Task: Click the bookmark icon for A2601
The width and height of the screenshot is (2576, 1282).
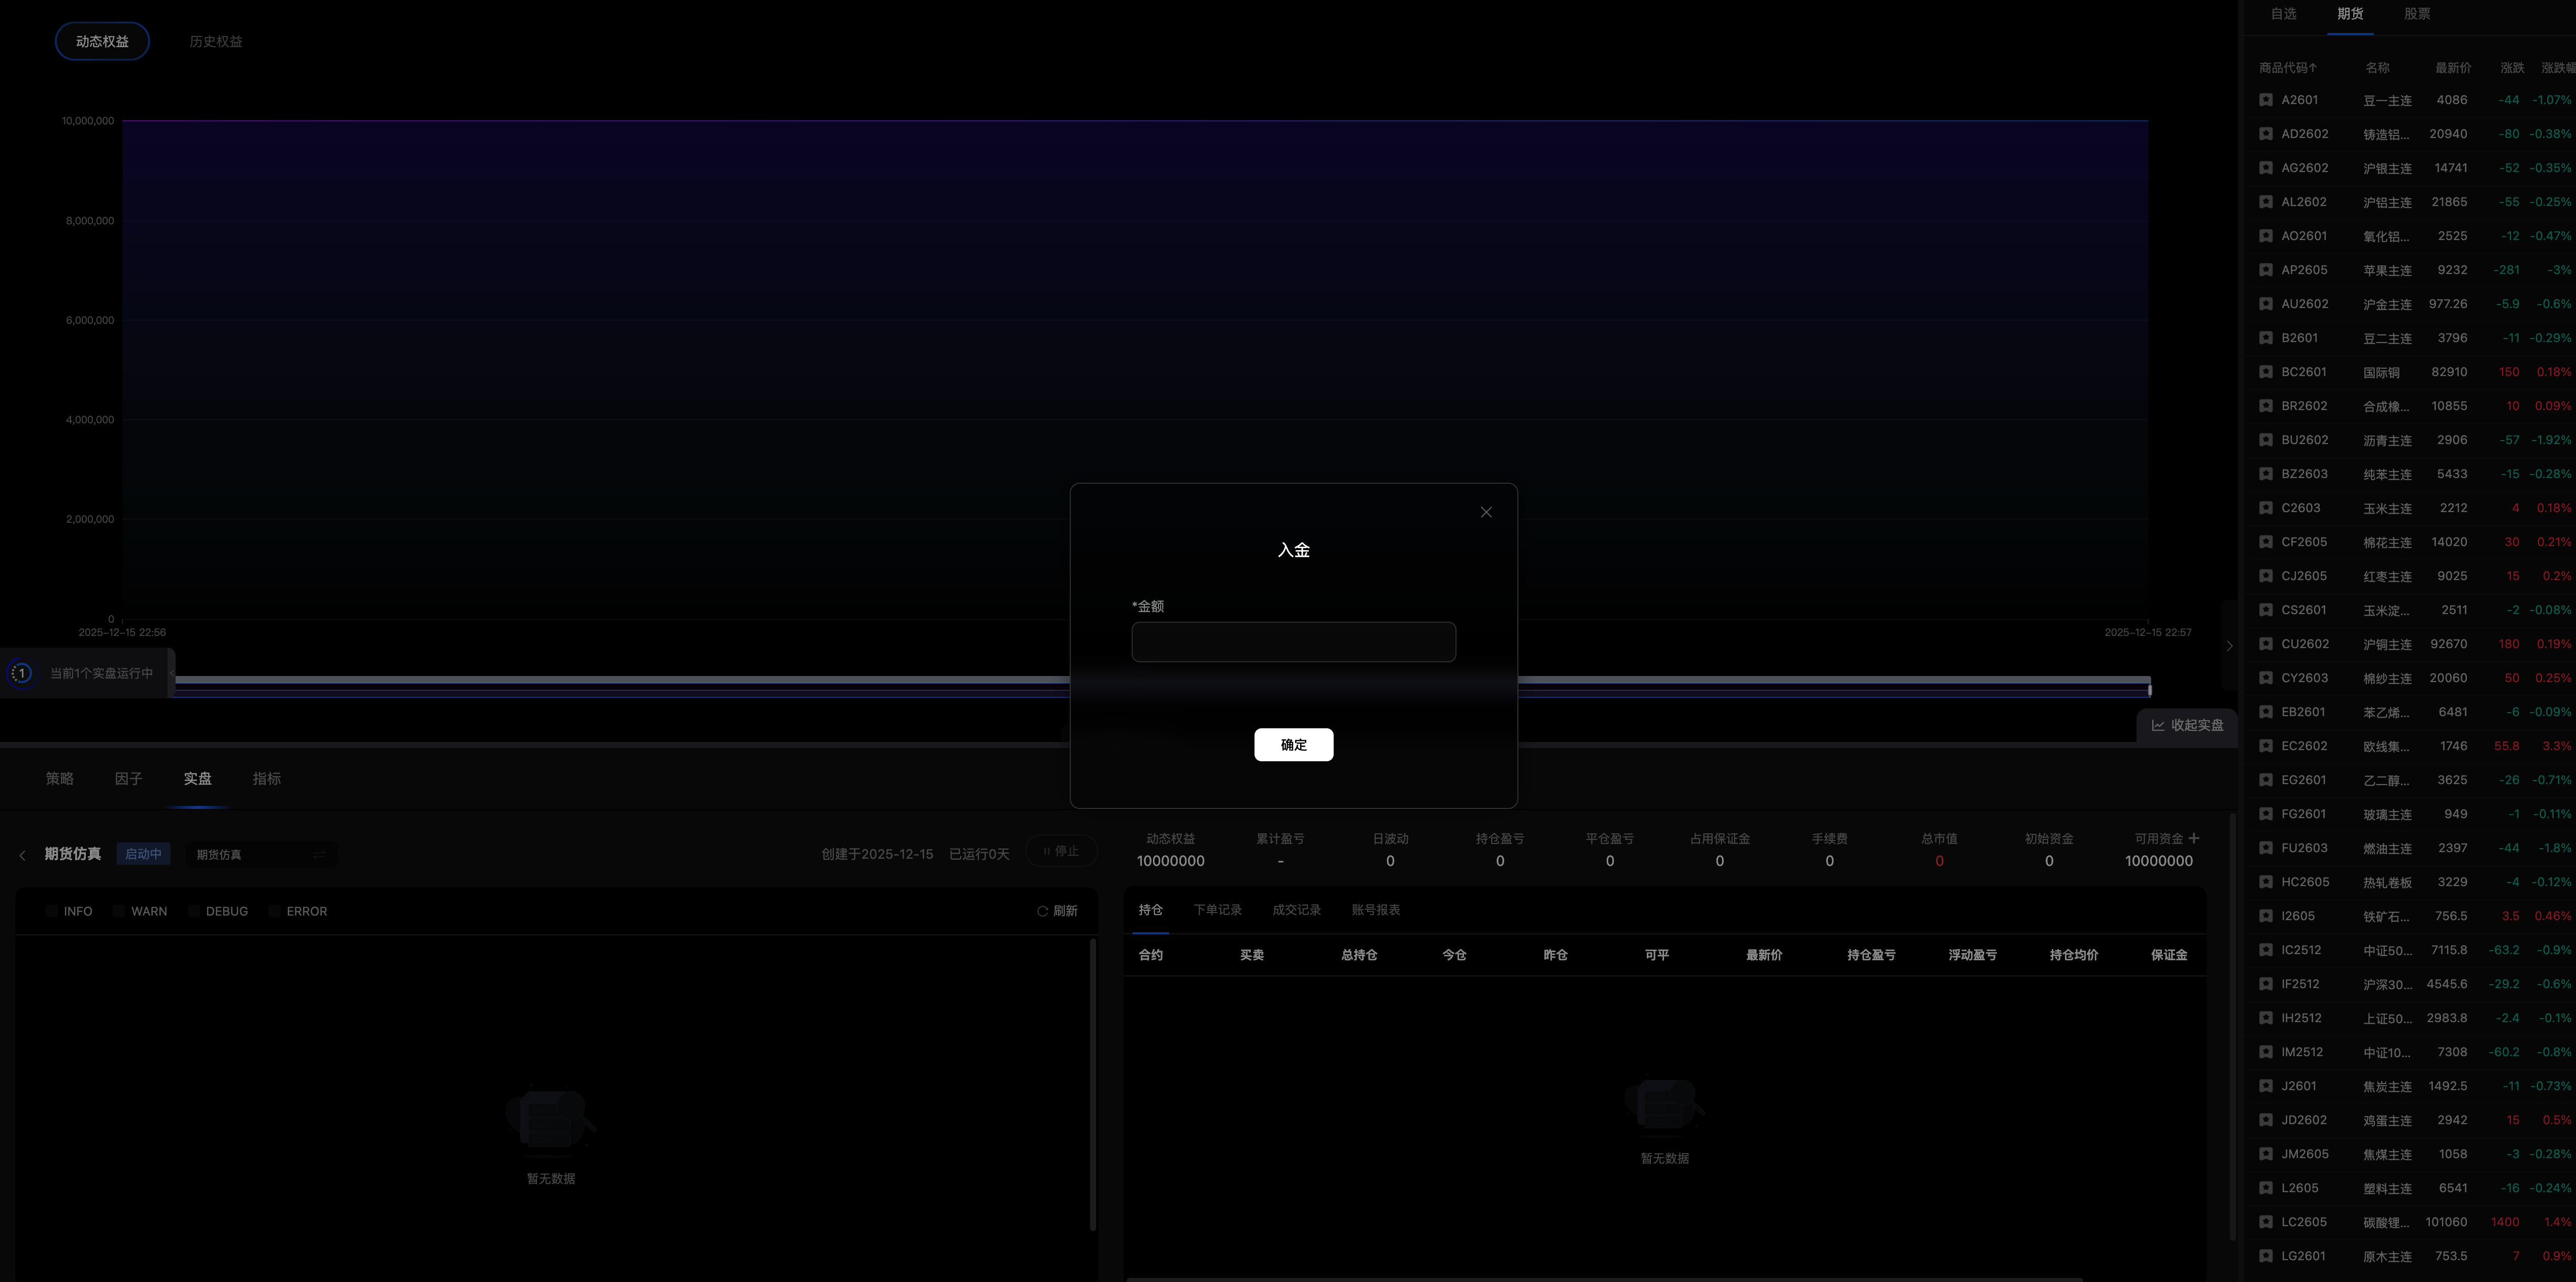Action: [x=2265, y=100]
